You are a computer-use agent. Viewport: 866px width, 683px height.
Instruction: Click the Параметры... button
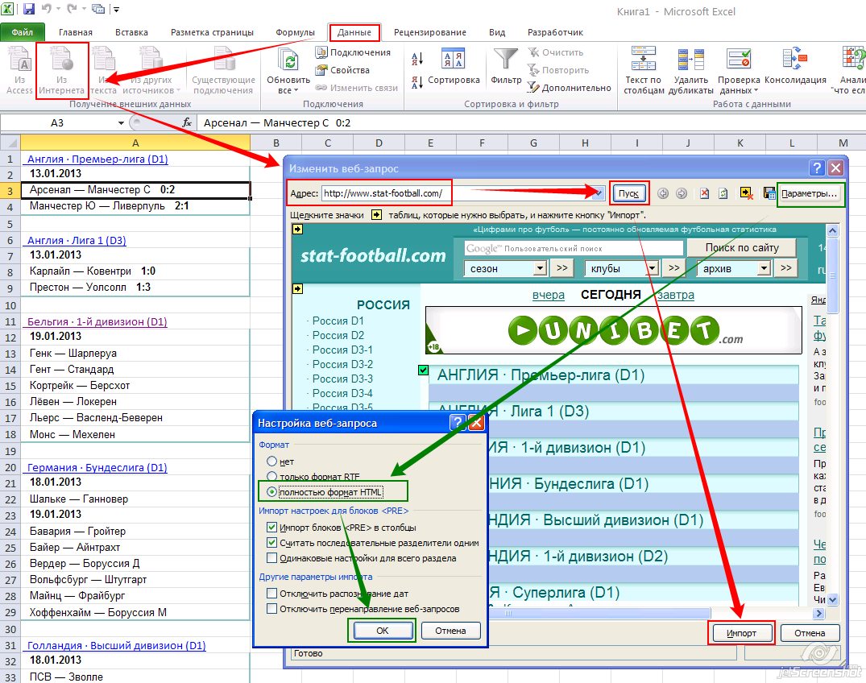click(x=809, y=193)
